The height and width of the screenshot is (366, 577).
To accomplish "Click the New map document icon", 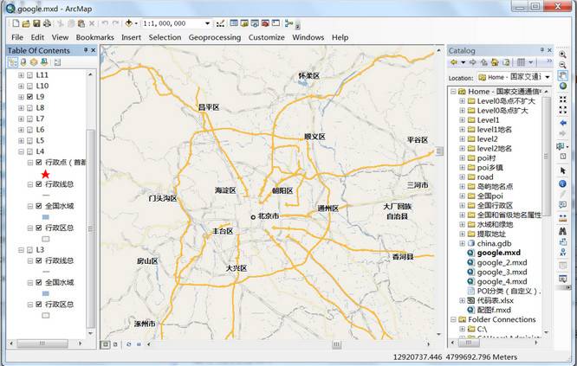I will (16, 23).
